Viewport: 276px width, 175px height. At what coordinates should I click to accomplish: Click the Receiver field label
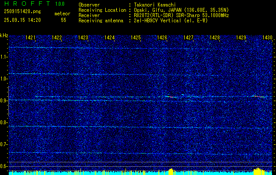[x=89, y=15]
